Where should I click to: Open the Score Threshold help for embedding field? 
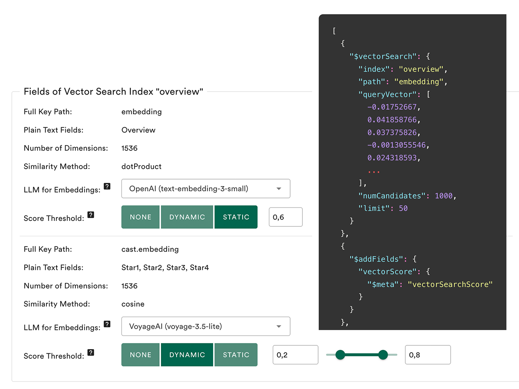(91, 215)
